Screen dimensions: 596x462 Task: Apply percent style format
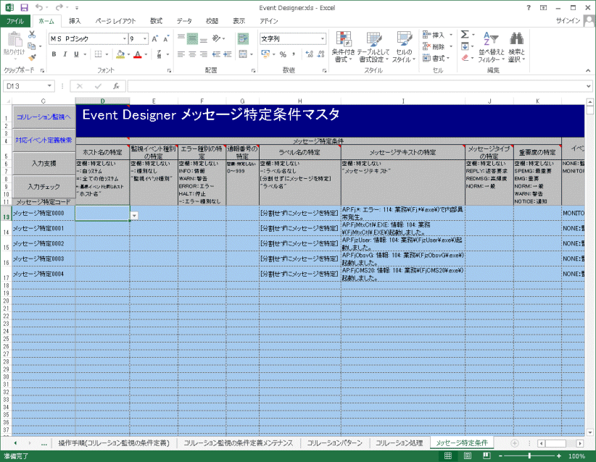point(283,54)
